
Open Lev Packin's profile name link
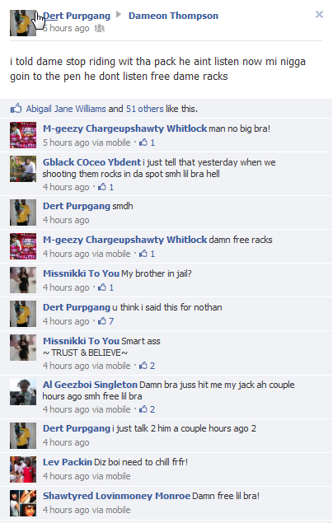click(x=68, y=462)
